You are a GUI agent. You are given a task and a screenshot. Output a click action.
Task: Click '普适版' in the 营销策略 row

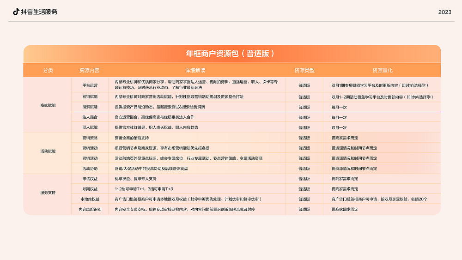tap(304, 138)
